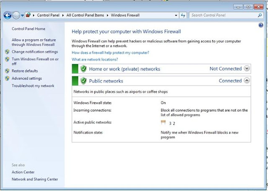Collapse the Public networks section chevron

(247, 80)
